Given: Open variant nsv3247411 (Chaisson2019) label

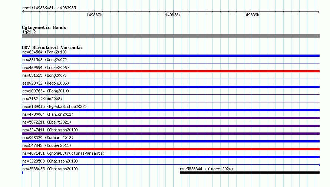Looking at the screenshot, I should coord(50,130).
